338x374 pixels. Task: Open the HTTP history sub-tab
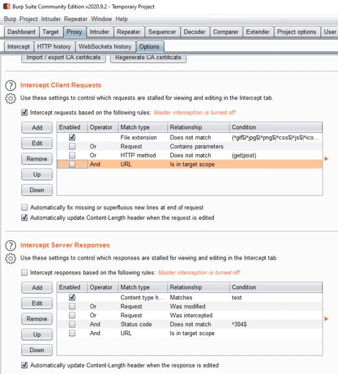pos(54,47)
